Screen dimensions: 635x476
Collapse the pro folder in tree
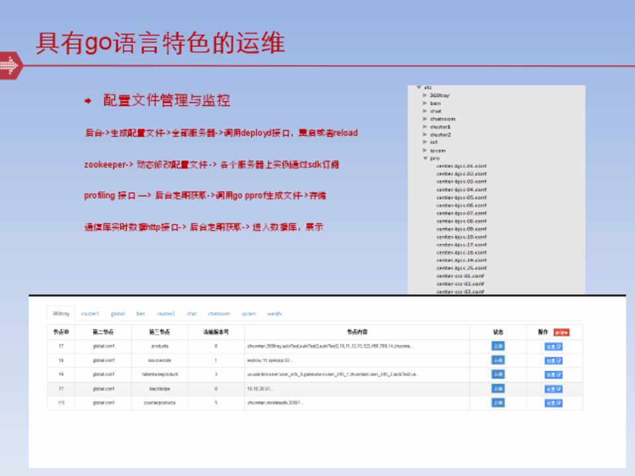point(425,158)
